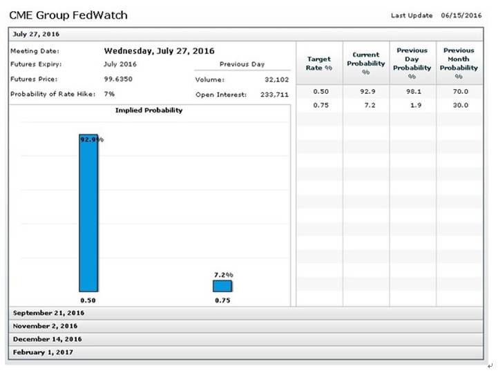
Task: Expand the December 14, 2016 meeting section
Action: point(246,339)
